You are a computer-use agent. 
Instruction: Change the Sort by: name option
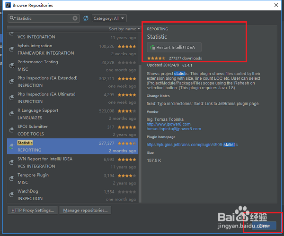coord(124,29)
